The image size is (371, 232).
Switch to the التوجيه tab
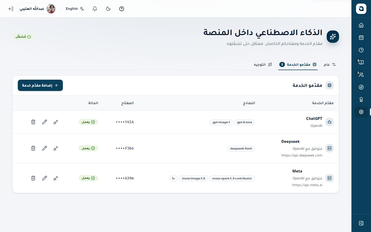[263, 64]
